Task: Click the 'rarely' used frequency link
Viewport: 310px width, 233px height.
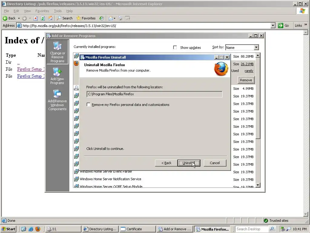Action: click(x=249, y=71)
